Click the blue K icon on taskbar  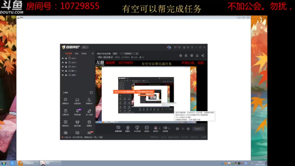[13, 163]
